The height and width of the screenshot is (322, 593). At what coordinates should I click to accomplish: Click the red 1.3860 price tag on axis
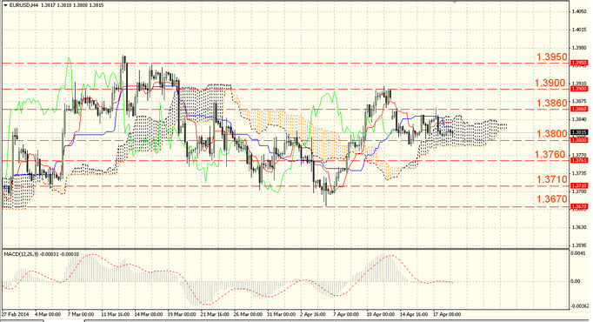tap(579, 109)
